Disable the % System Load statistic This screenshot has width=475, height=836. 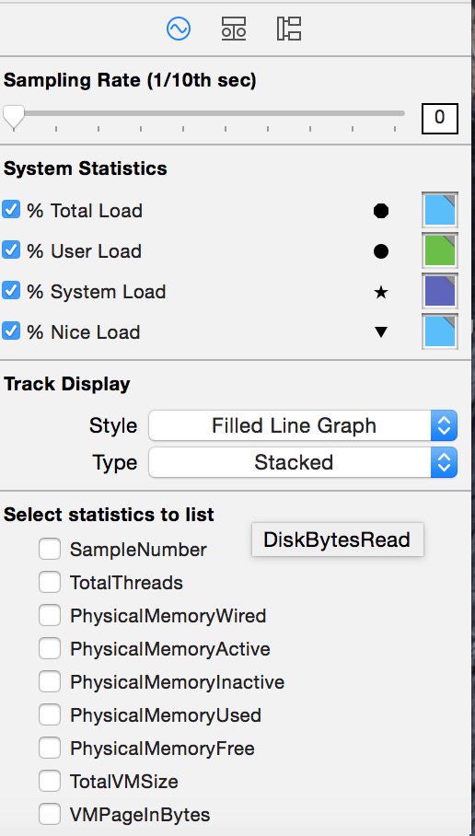tap(11, 291)
